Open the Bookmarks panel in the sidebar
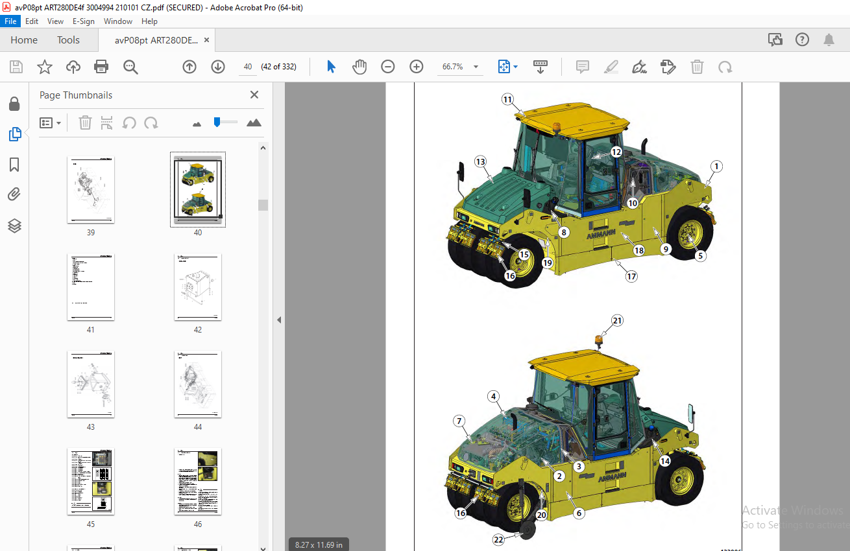The image size is (850, 551). pyautogui.click(x=14, y=165)
